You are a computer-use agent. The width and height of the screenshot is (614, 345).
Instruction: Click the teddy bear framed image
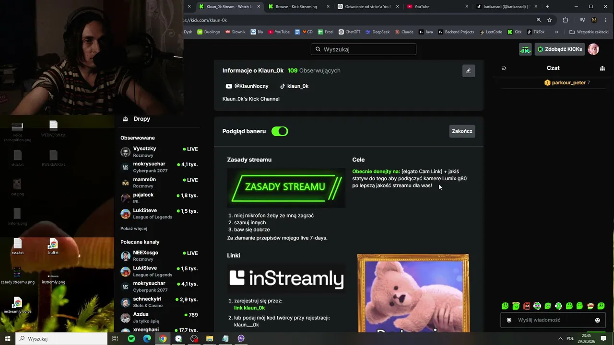(413, 293)
